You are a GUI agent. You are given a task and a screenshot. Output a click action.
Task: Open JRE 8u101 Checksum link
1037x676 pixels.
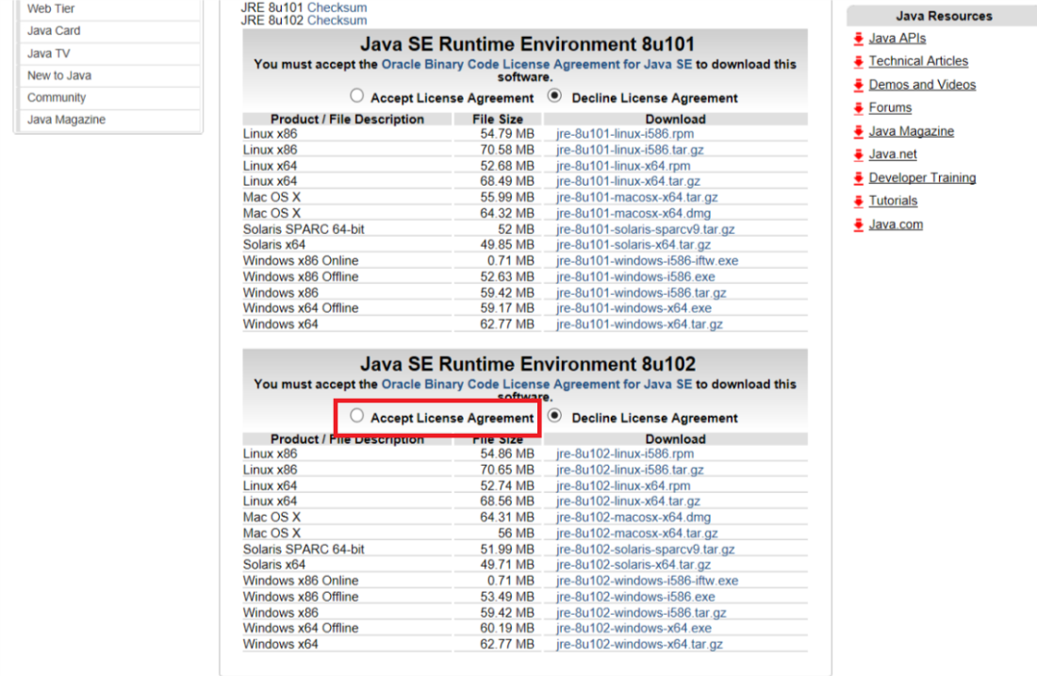337,8
